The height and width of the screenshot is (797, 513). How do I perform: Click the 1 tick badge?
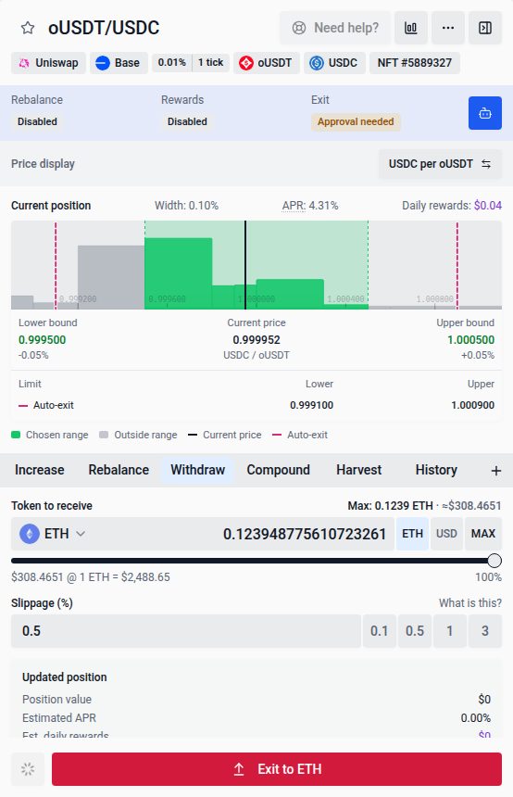coord(211,62)
